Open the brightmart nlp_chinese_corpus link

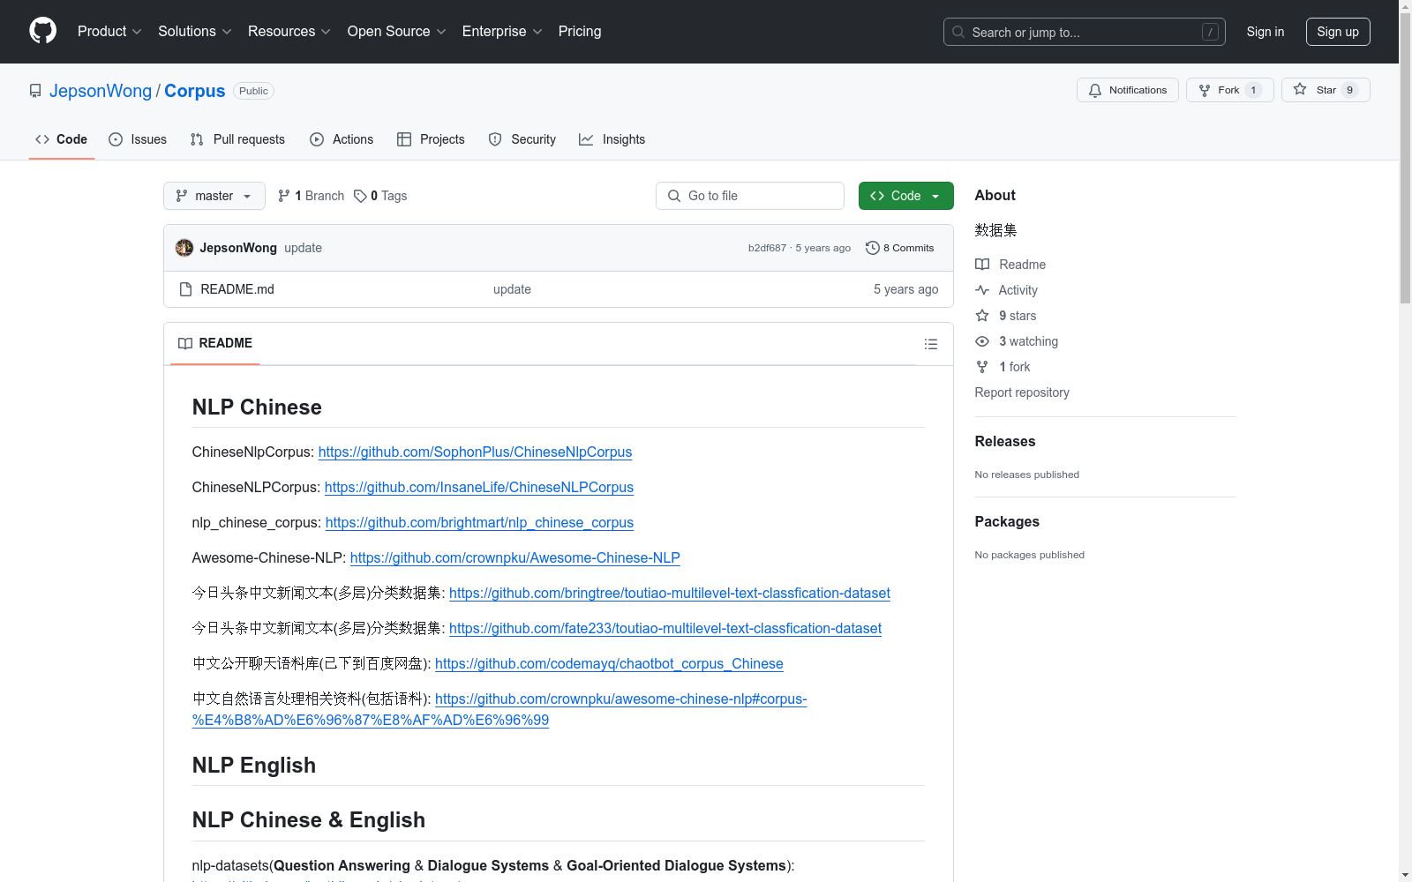coord(479,522)
